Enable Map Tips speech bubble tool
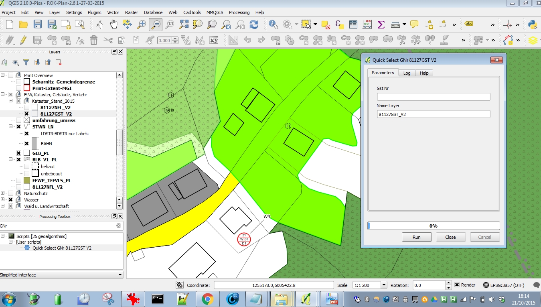 coord(414,24)
